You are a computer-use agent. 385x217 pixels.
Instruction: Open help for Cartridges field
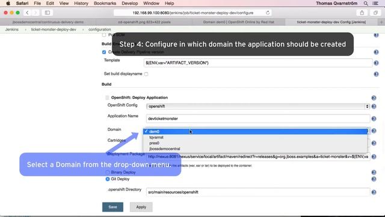(374, 143)
